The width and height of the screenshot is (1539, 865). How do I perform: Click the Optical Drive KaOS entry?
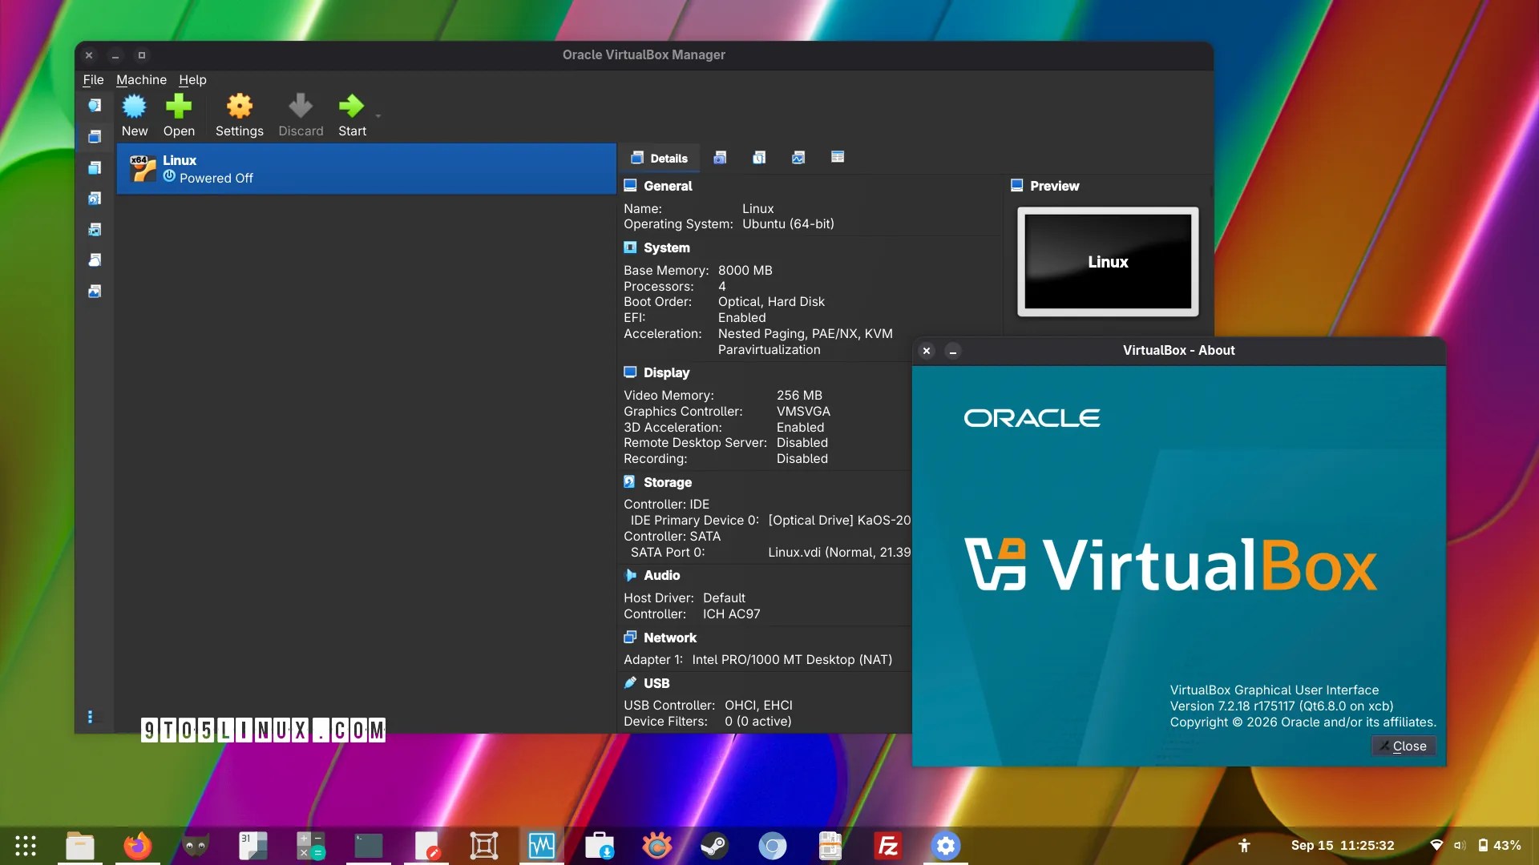coord(839,521)
